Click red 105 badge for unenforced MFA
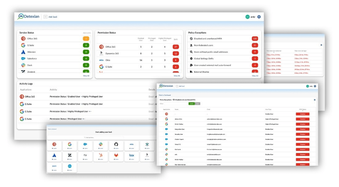This screenshot has height=187, width=339. [255, 39]
